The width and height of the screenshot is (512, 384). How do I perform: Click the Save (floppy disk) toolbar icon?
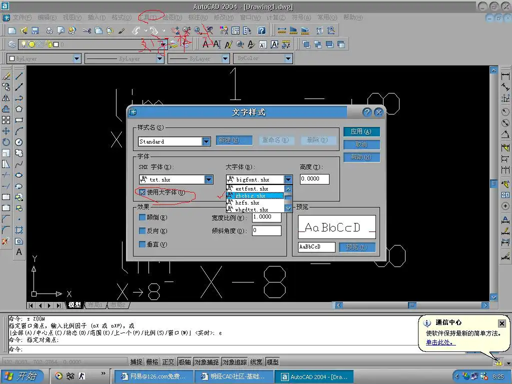click(35, 30)
